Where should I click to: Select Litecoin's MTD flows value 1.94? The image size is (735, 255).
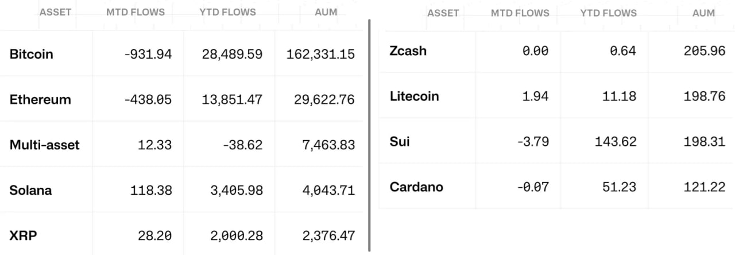click(535, 96)
